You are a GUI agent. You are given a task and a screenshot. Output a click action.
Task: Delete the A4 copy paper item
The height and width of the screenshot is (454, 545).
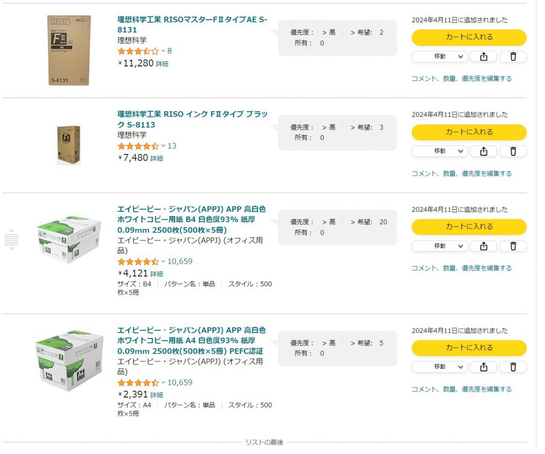pos(513,367)
